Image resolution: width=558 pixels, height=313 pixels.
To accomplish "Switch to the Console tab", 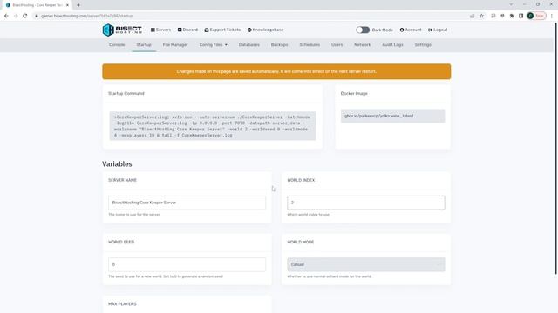I will click(x=117, y=44).
